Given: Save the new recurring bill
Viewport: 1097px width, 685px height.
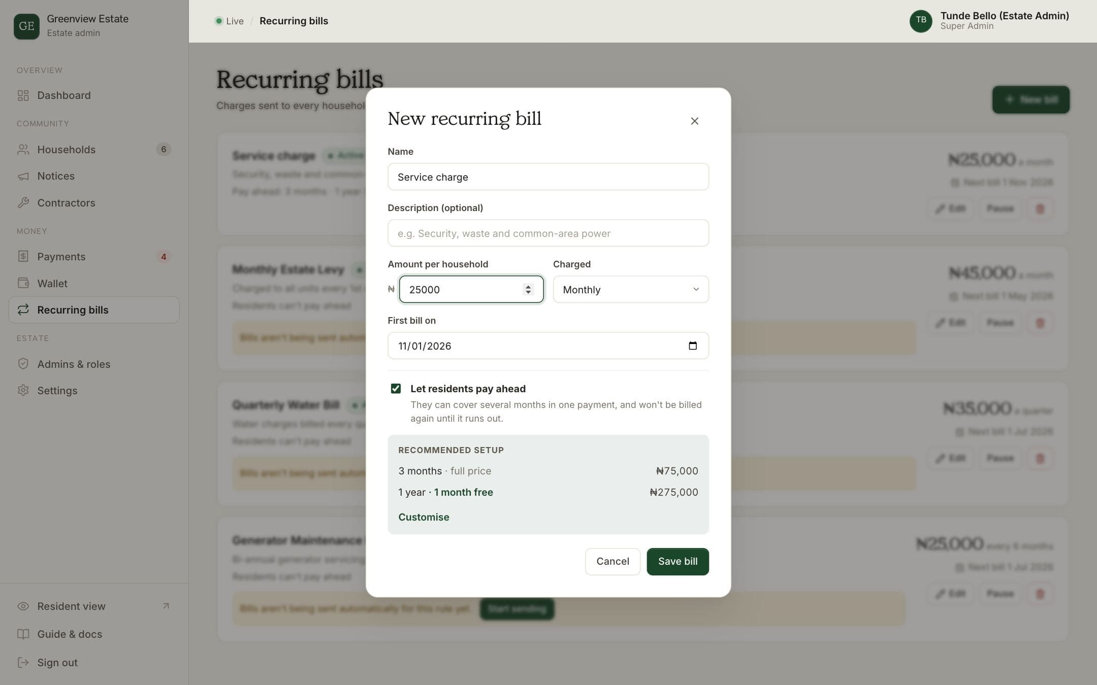Looking at the screenshot, I should click(677, 561).
